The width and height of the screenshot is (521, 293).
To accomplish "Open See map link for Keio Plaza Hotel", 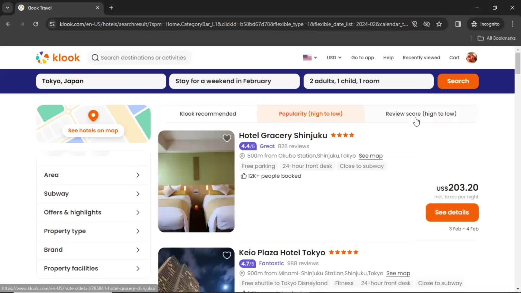I will click(x=398, y=273).
